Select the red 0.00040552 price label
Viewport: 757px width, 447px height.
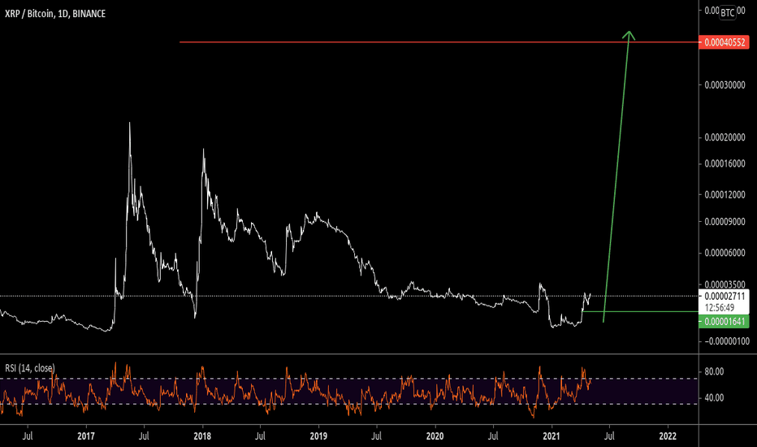(x=724, y=42)
